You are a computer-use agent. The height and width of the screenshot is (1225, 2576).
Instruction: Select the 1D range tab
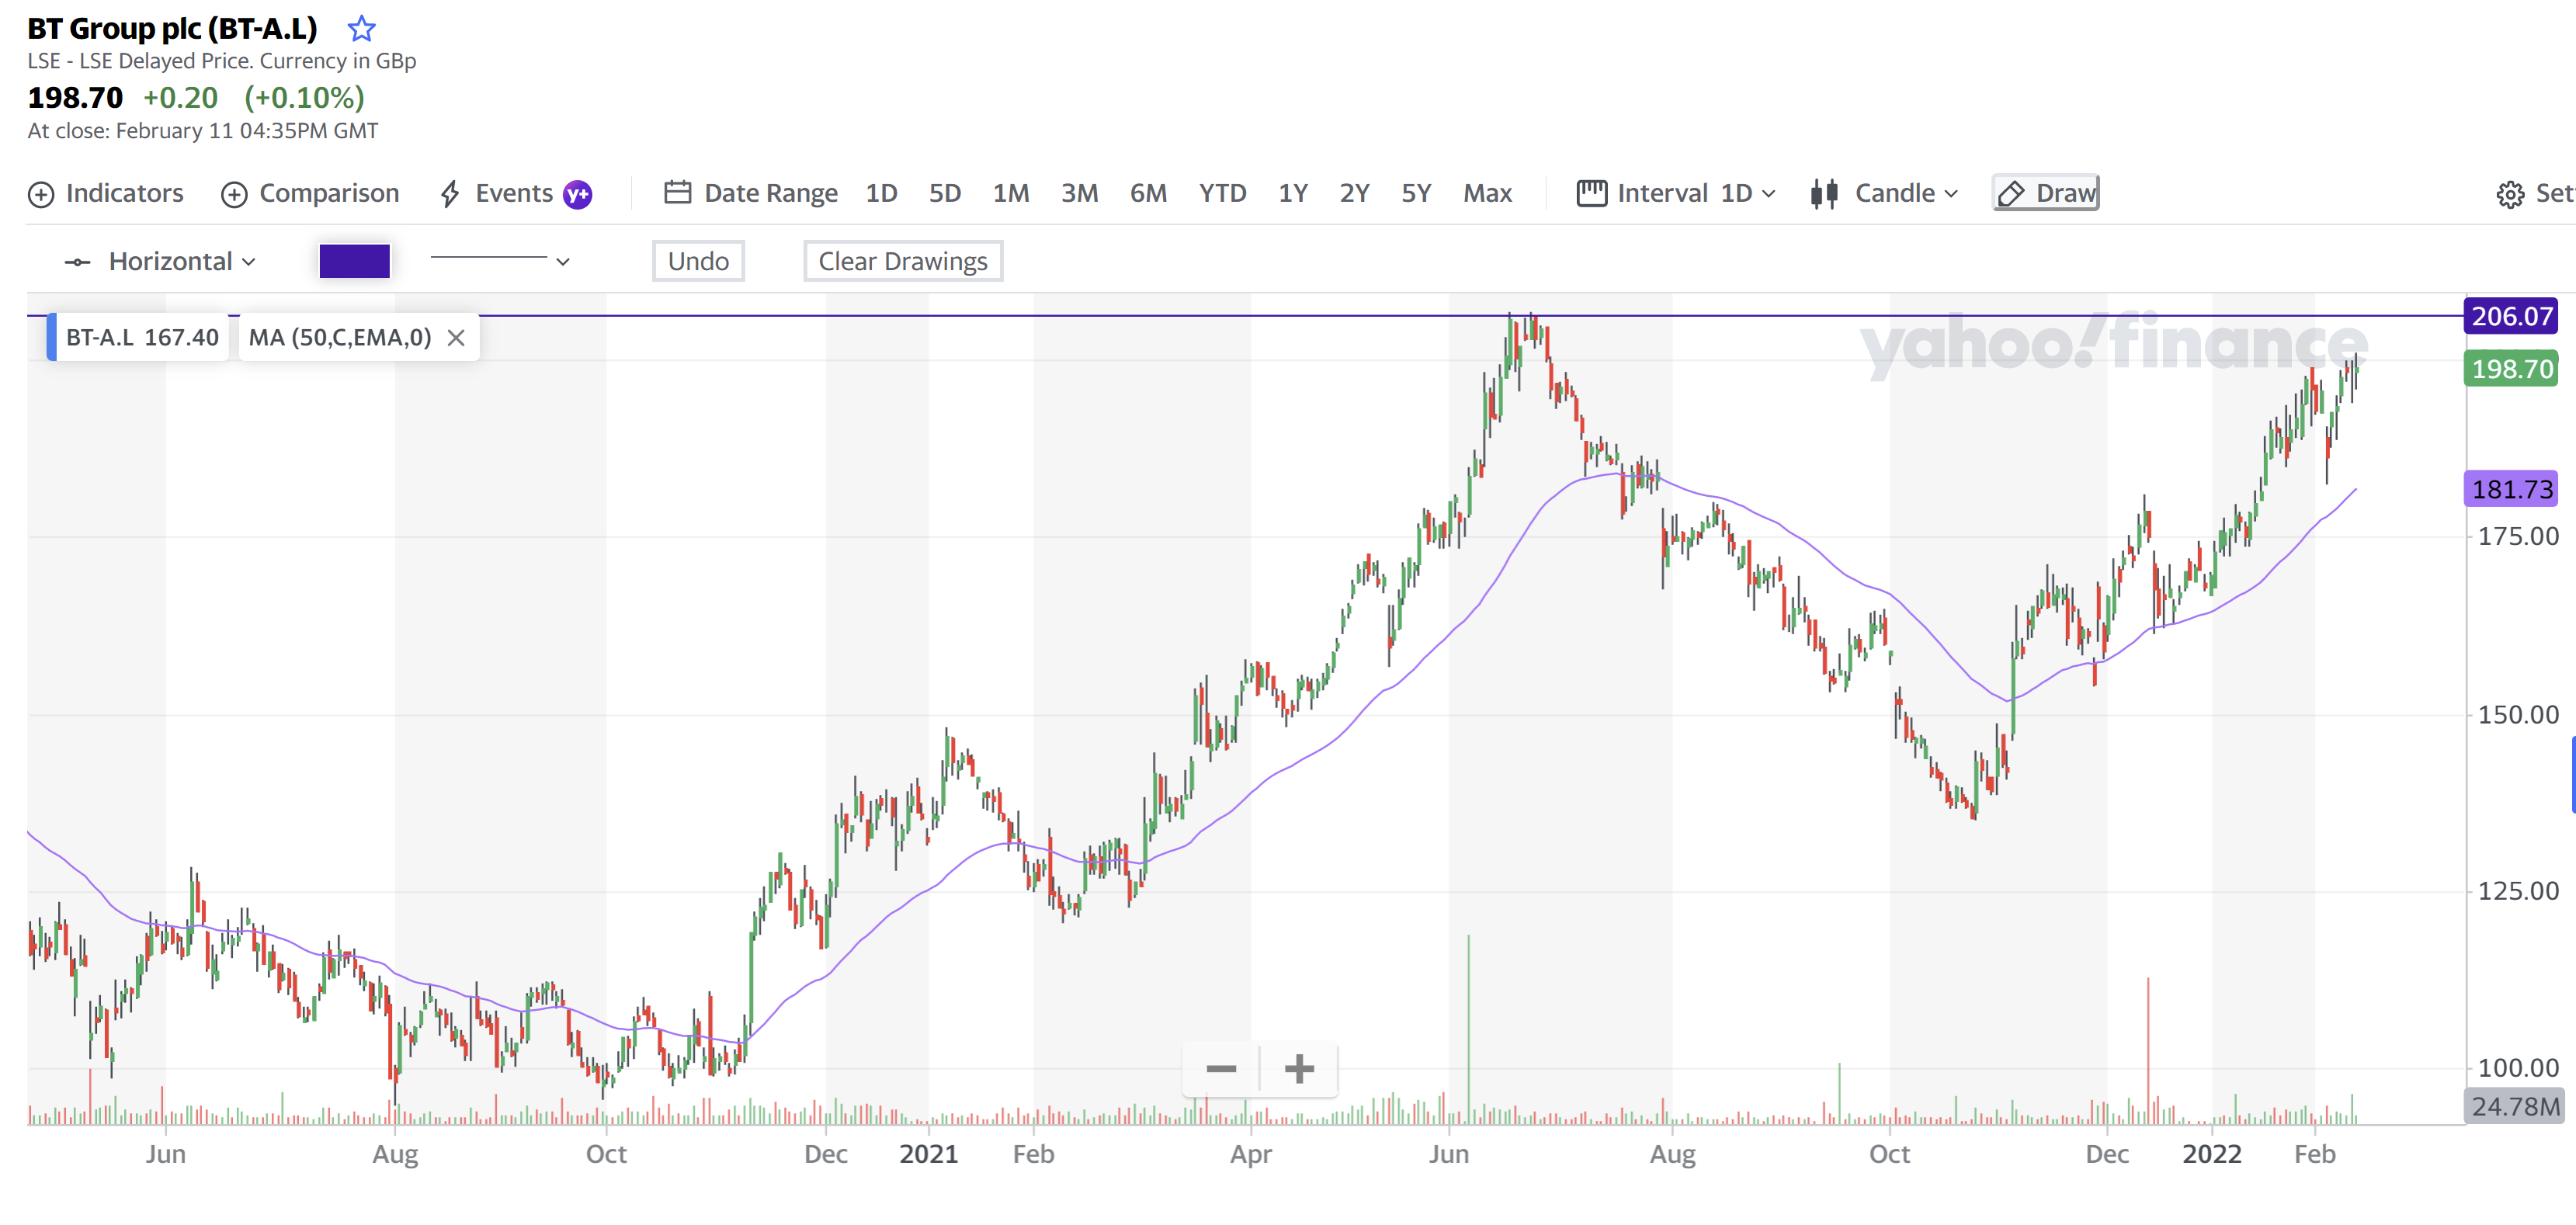881,193
